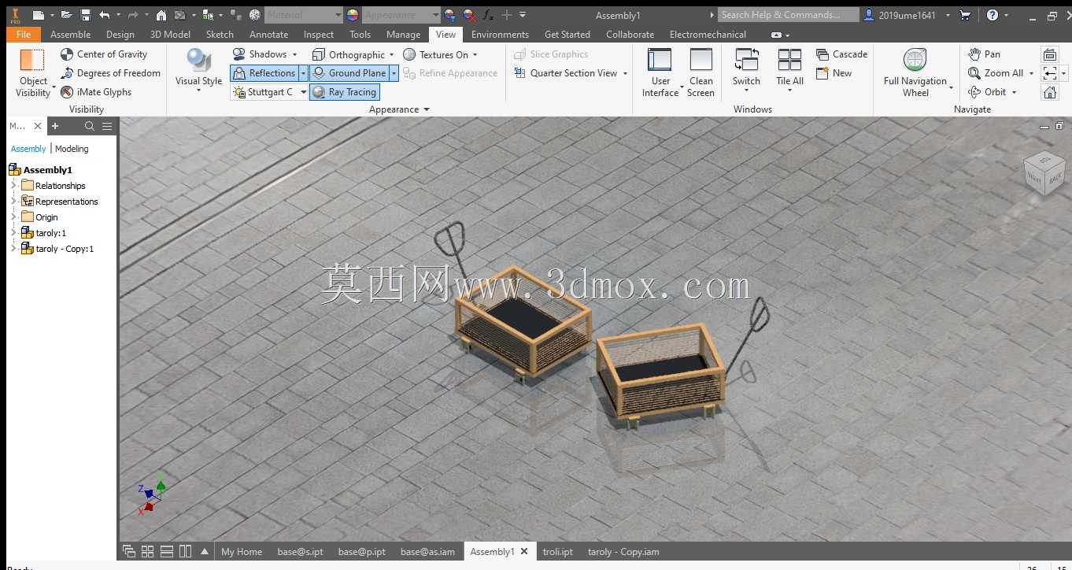This screenshot has width=1072, height=570.
Task: Open the Visual Style gallery
Action: coord(198,71)
